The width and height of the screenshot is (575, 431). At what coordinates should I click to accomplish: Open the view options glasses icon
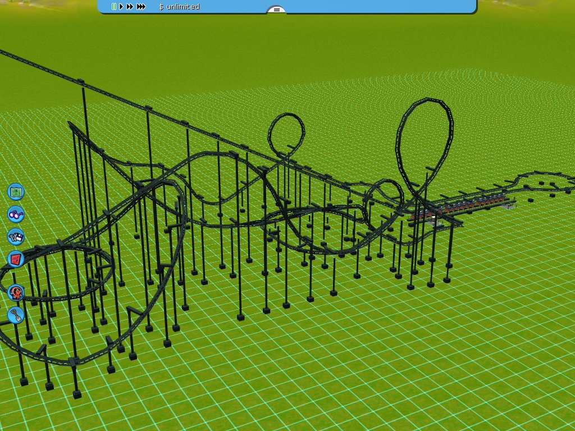click(x=16, y=214)
